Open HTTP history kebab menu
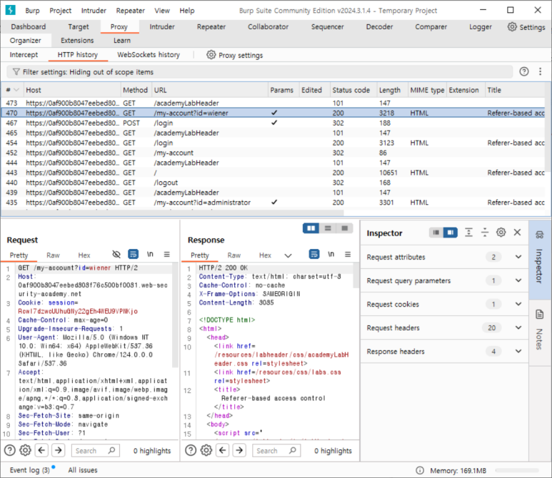552x478 pixels. coord(540,72)
